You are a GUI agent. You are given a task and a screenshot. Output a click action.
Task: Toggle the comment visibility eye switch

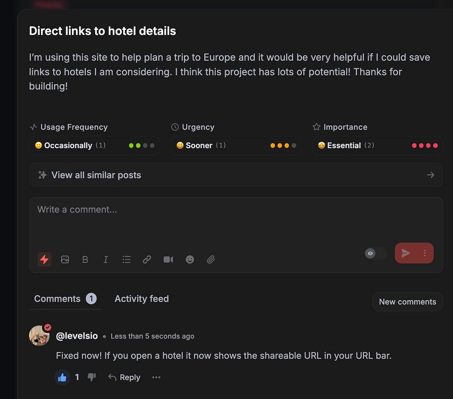pyautogui.click(x=375, y=254)
